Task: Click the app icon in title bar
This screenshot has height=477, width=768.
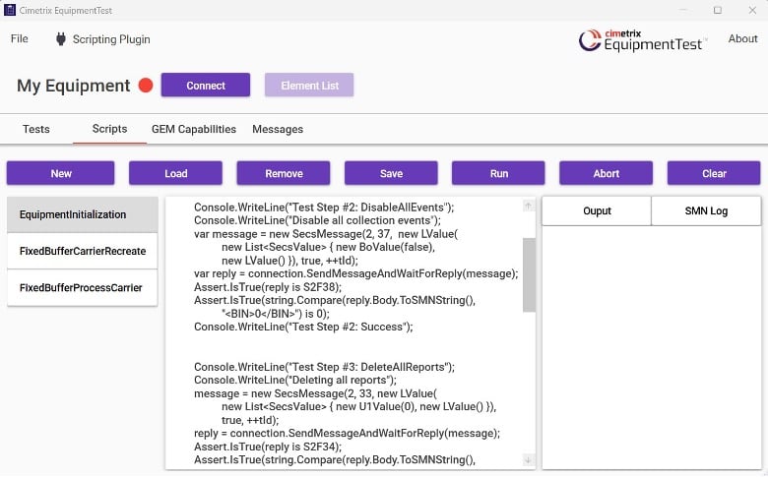Action: (x=10, y=9)
